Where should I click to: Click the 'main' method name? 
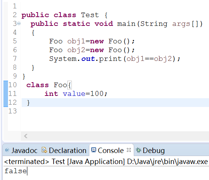pos(126,24)
